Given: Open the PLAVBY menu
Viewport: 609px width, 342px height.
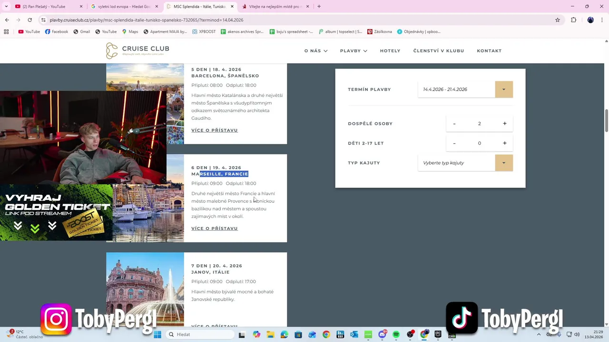Looking at the screenshot, I should 354,51.
